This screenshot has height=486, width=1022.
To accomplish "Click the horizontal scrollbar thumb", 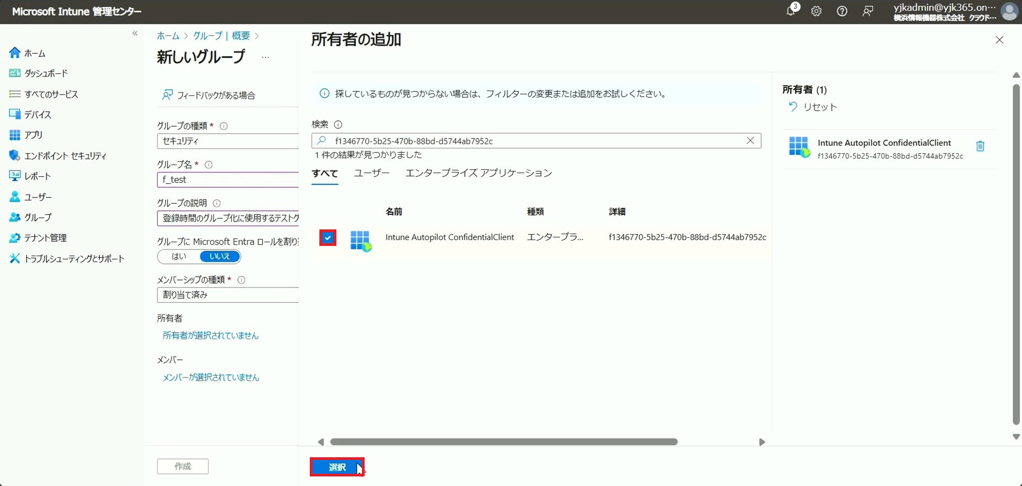I will point(504,442).
